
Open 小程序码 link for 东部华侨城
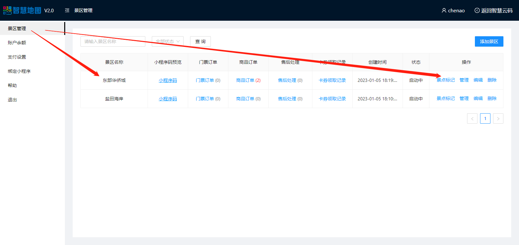tap(168, 80)
